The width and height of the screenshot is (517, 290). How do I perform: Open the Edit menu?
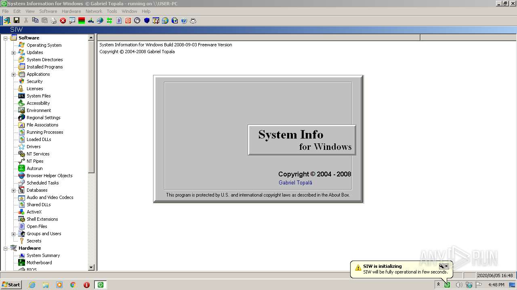(x=17, y=11)
